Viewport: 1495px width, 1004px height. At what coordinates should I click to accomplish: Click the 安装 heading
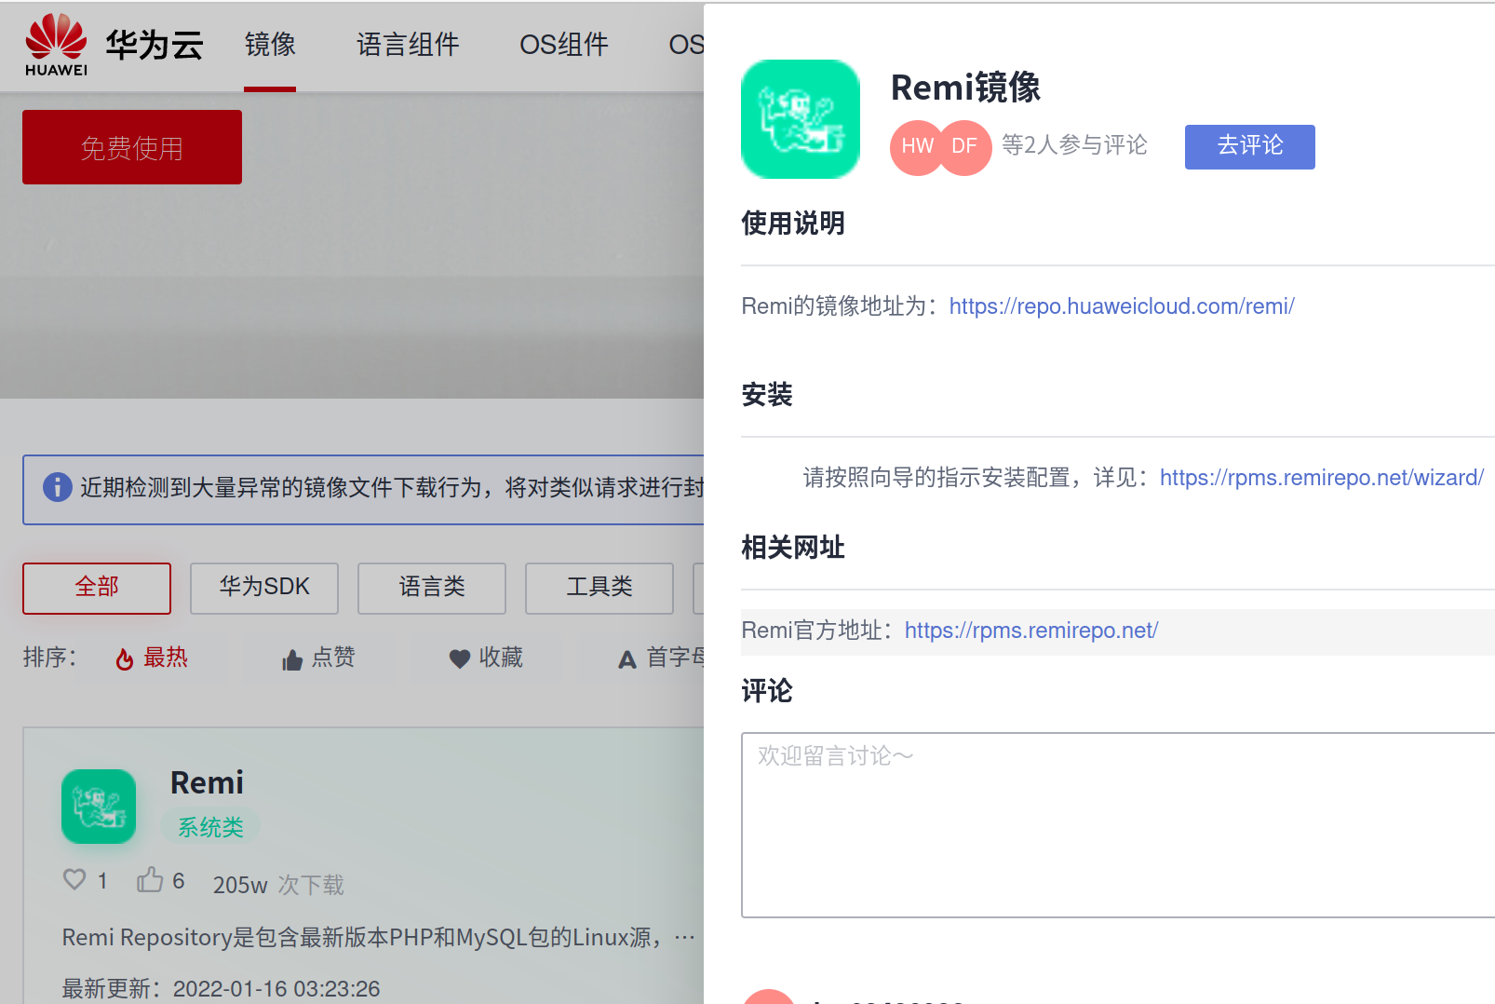pos(767,395)
